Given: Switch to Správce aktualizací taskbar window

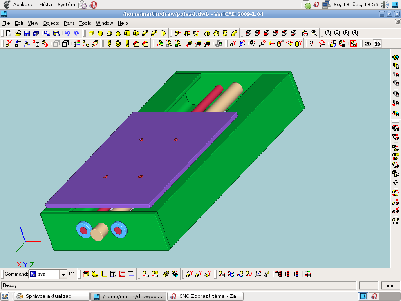Looking at the screenshot, I should (x=51, y=296).
